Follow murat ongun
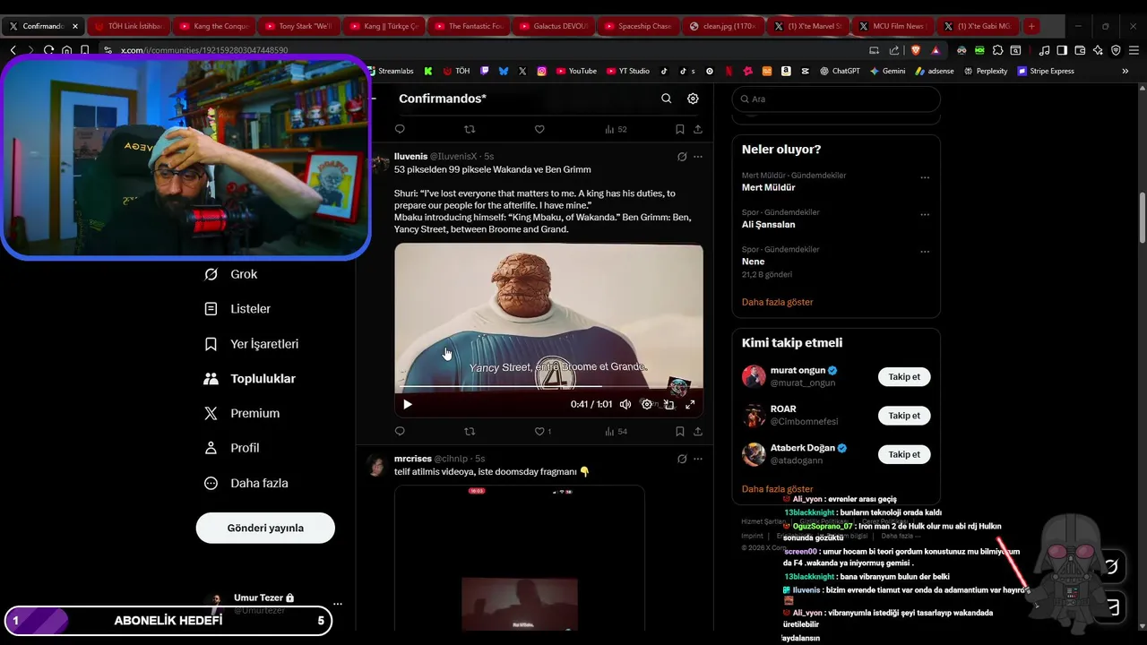This screenshot has height=645, width=1147. tap(904, 377)
